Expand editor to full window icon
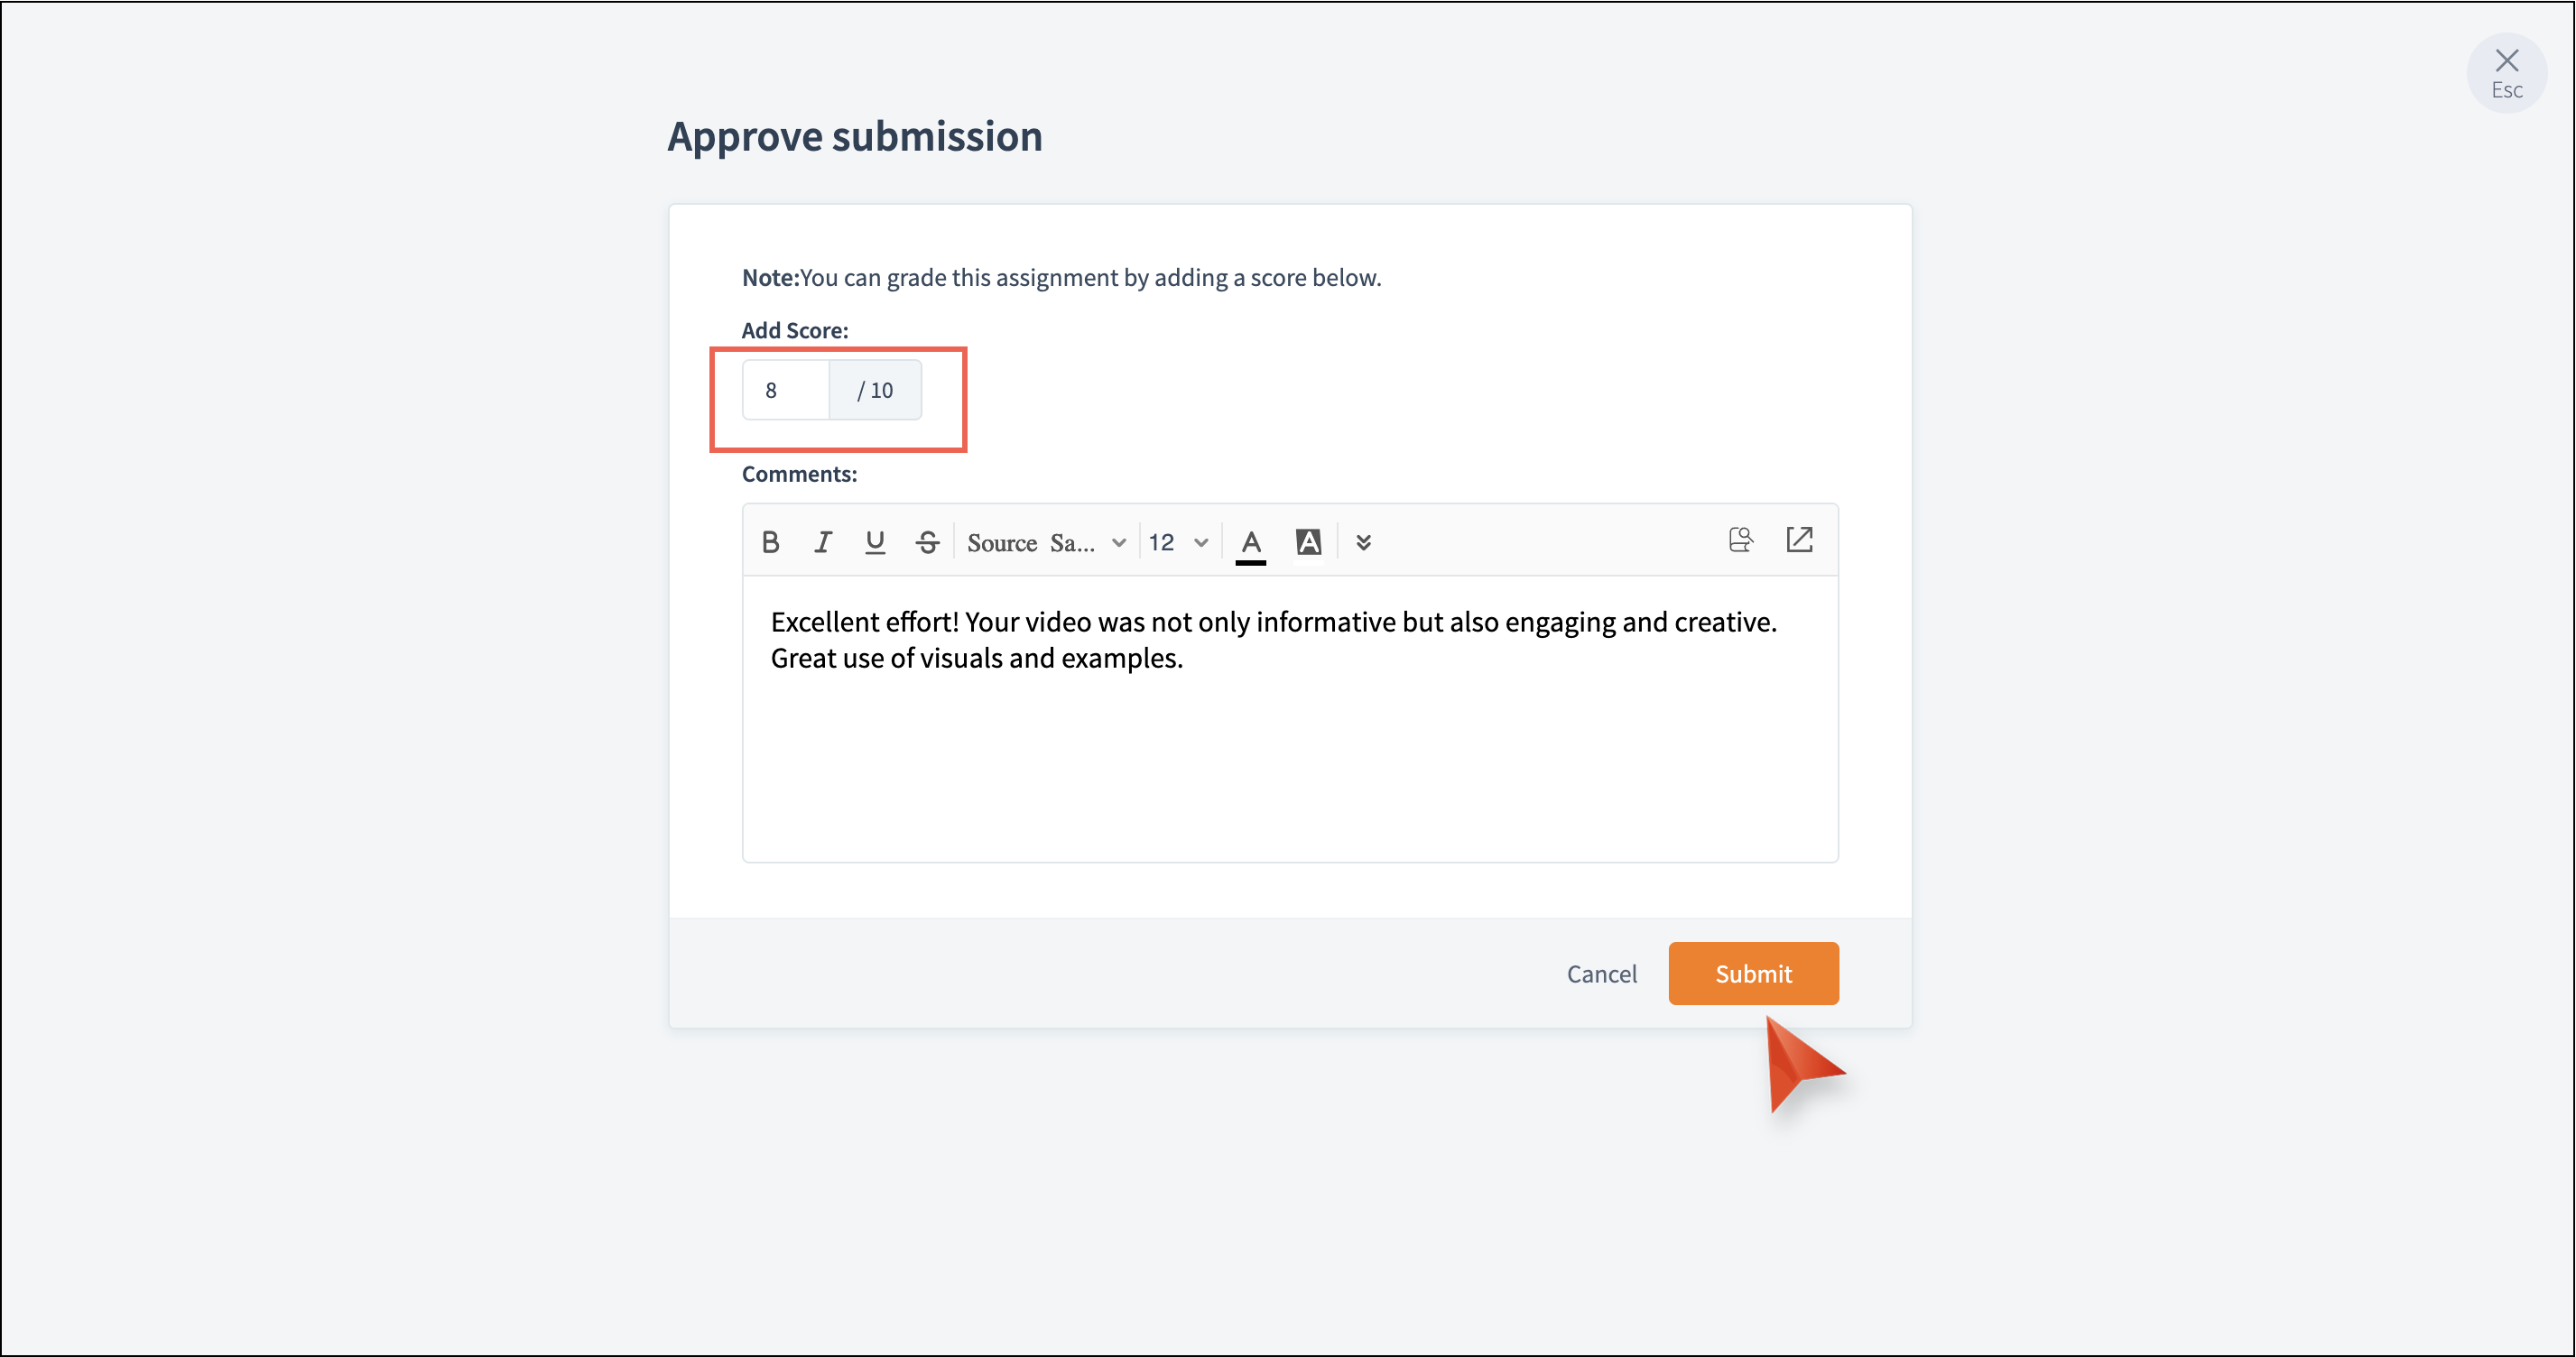Screen dimensions: 2576x1357 (1799, 540)
